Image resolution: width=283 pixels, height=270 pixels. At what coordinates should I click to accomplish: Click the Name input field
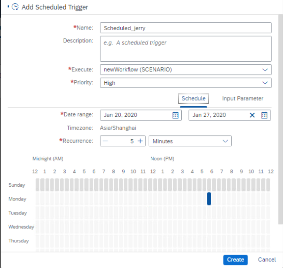tap(185, 28)
